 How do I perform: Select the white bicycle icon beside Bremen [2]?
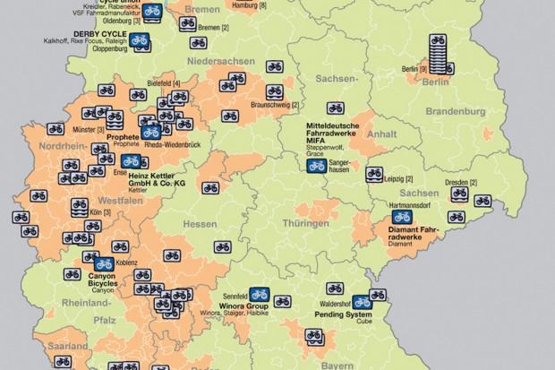click(187, 30)
